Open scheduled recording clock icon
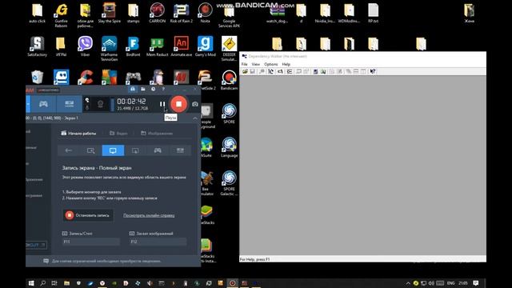Viewport: 512px width, 288px height. pos(153,89)
